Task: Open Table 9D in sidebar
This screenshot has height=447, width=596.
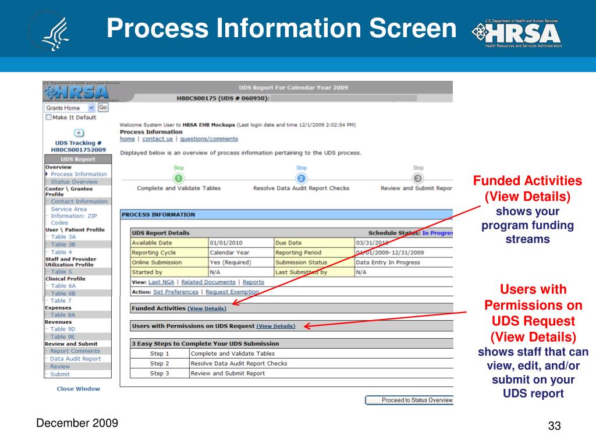Action: [63, 329]
